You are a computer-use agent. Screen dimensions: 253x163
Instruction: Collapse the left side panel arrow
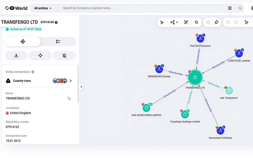pyautogui.click(x=81, y=87)
